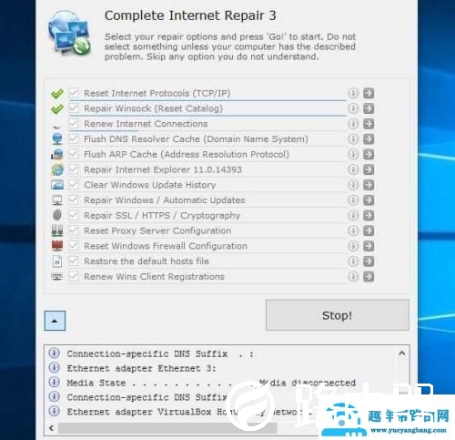Click the Complete Internet Repair logo icon
Viewport: 455px width, 440px height.
pyautogui.click(x=70, y=33)
